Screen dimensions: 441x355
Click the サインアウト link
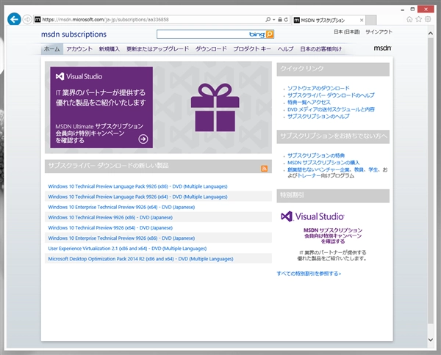click(379, 32)
